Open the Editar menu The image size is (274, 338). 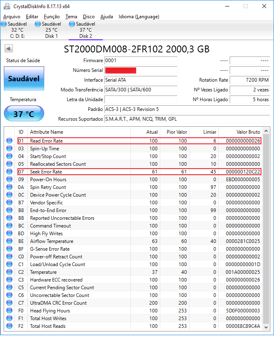click(32, 17)
